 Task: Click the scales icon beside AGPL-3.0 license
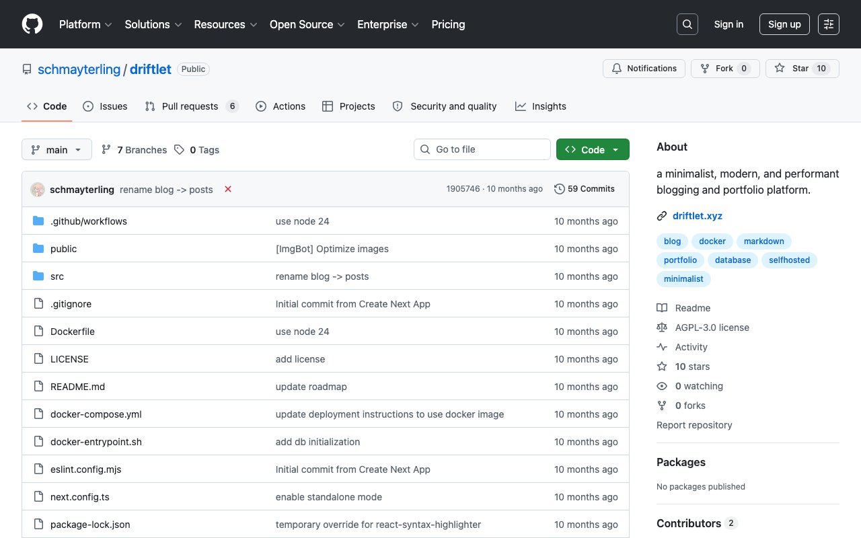(x=662, y=328)
